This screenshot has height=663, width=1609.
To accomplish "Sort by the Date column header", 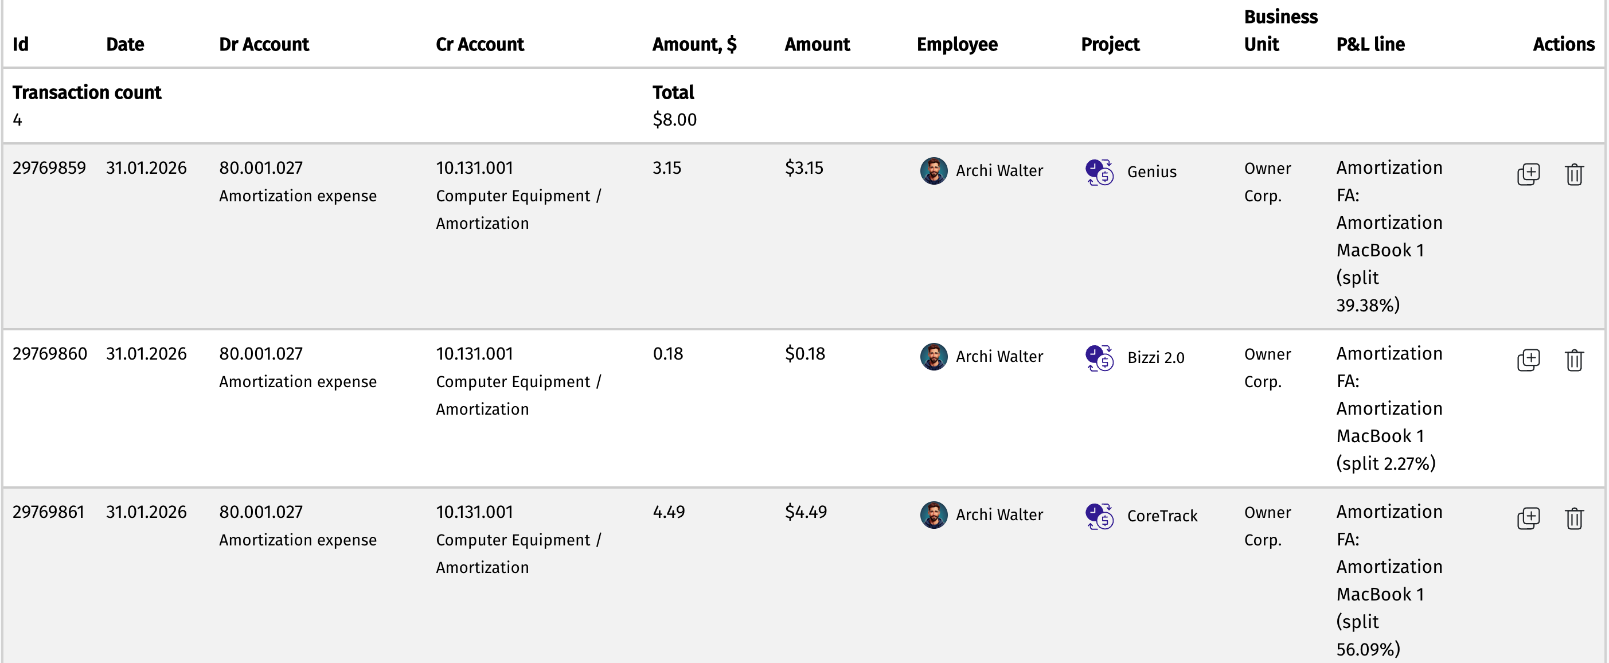I will (x=125, y=44).
